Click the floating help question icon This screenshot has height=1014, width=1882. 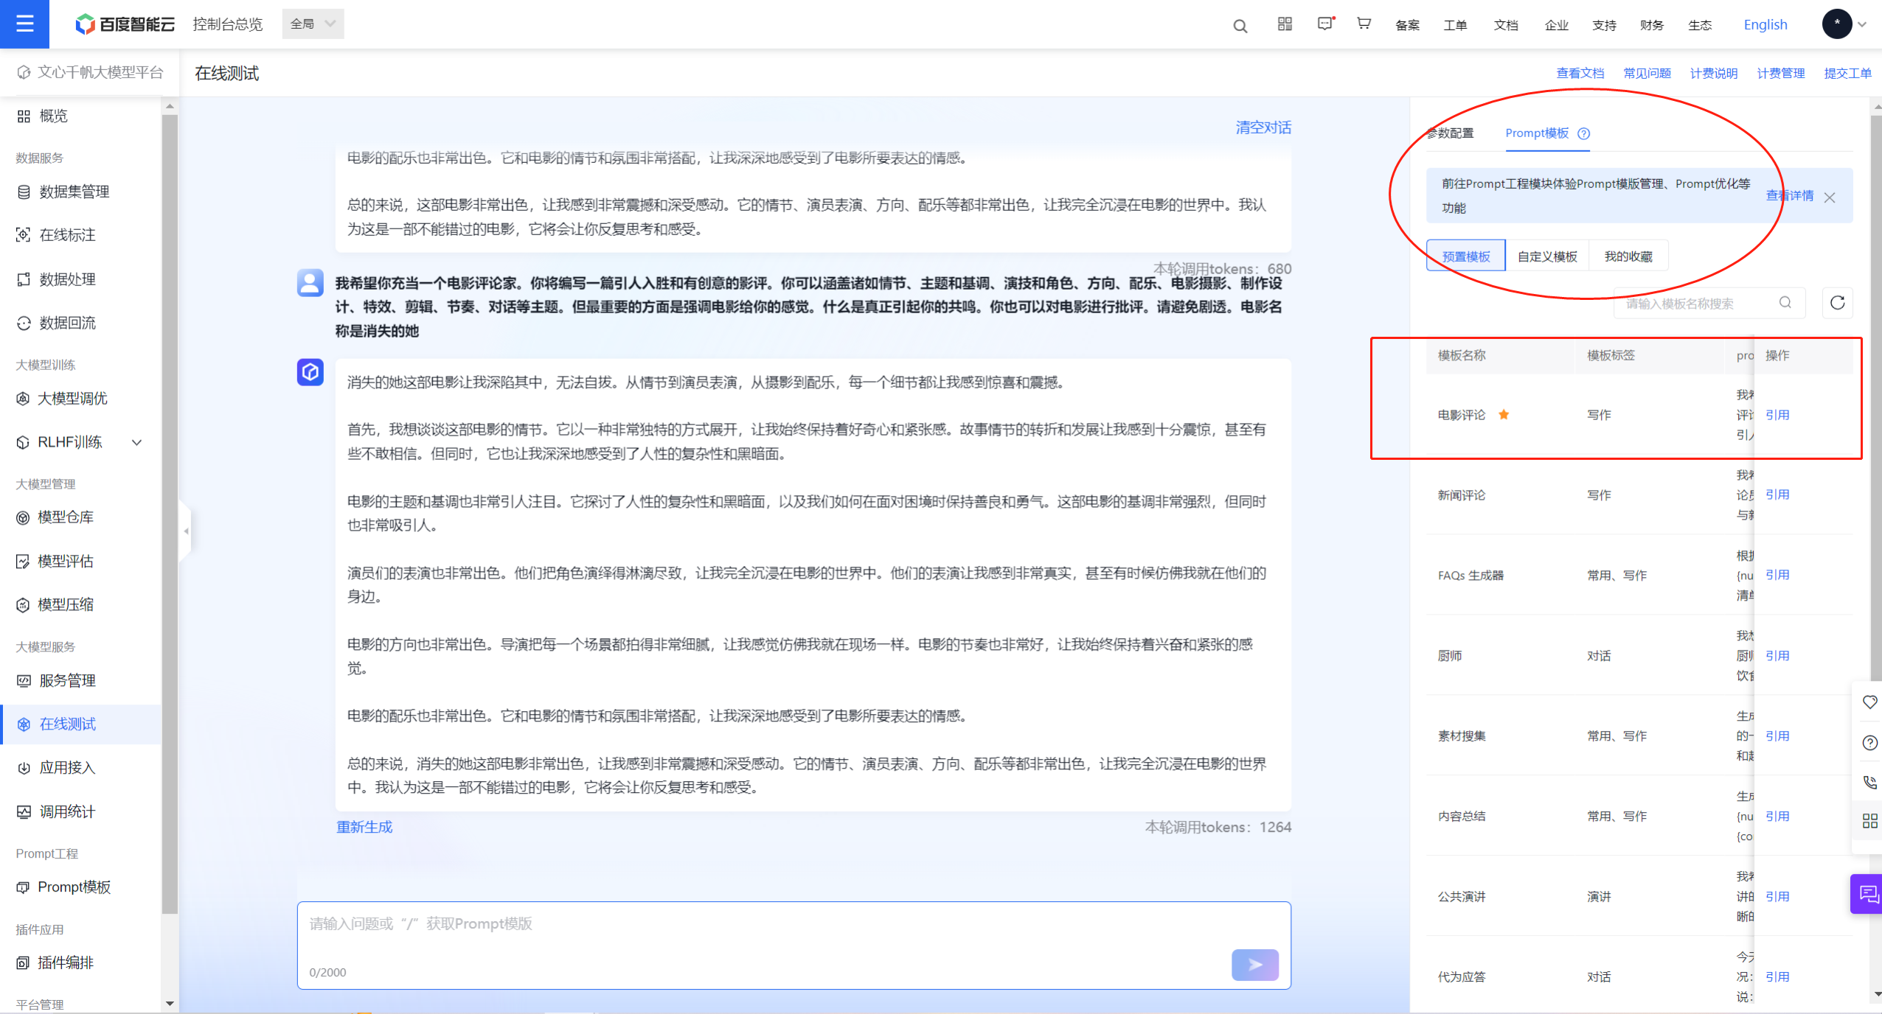click(1869, 742)
